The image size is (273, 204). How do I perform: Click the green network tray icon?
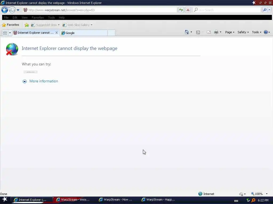[248, 200]
